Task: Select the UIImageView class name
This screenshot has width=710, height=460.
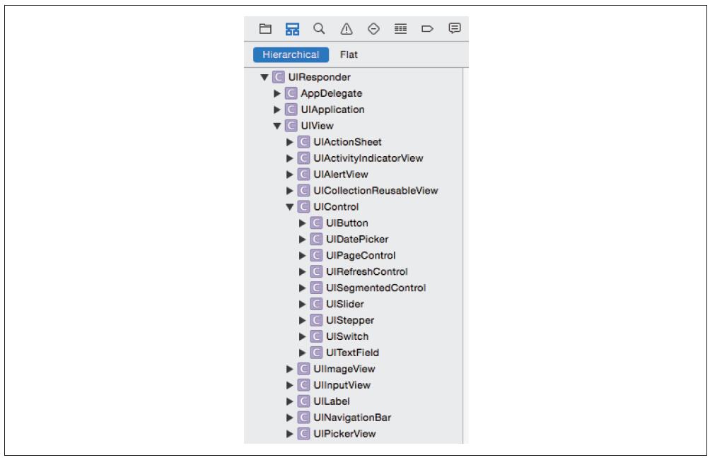Action: [344, 369]
